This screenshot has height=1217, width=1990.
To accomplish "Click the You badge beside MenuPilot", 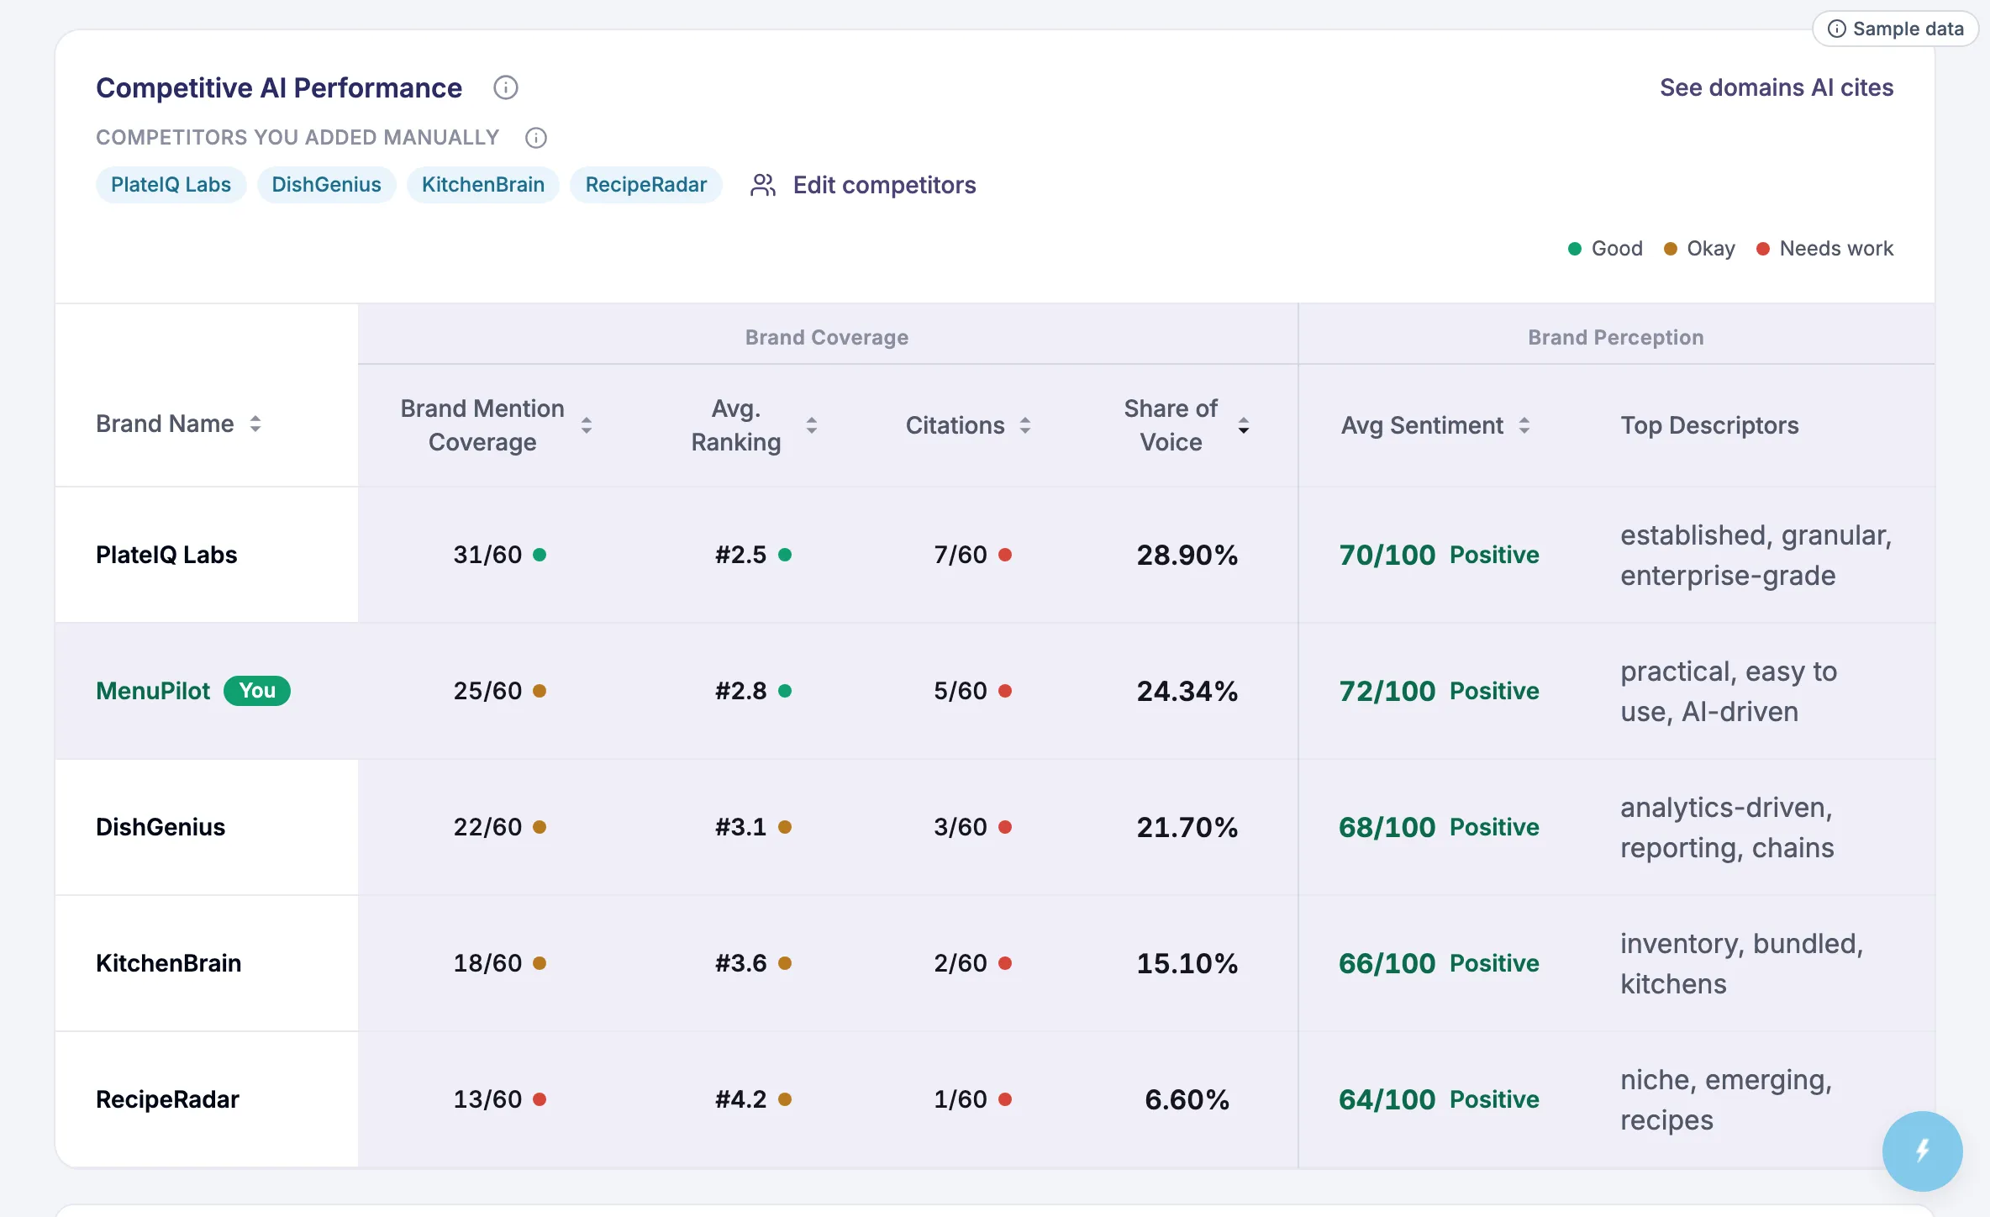I will pos(256,691).
